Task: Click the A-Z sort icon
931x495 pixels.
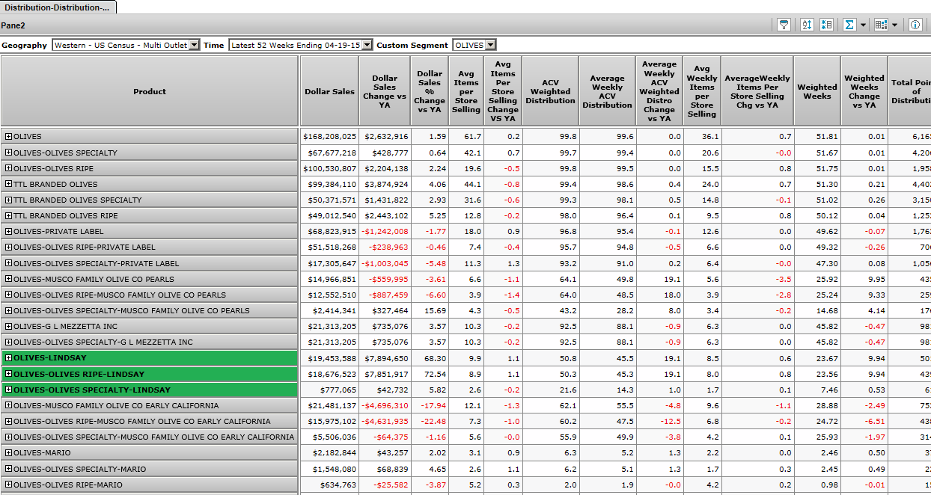Action: (807, 25)
